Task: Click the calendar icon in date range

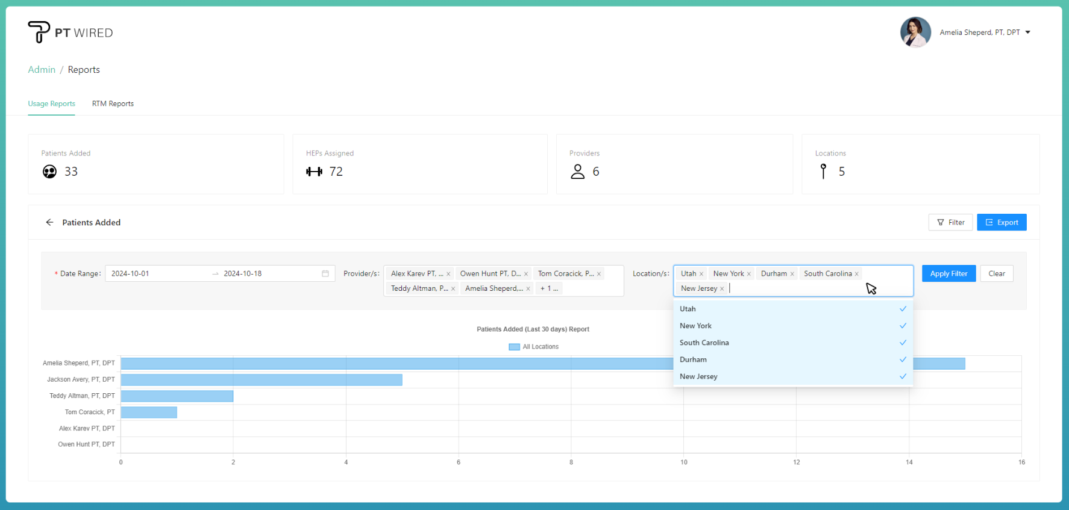Action: pyautogui.click(x=325, y=273)
